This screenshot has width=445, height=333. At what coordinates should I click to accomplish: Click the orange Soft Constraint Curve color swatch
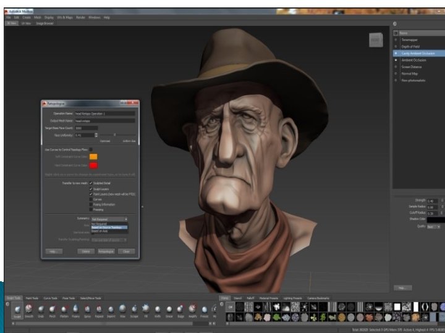point(93,157)
